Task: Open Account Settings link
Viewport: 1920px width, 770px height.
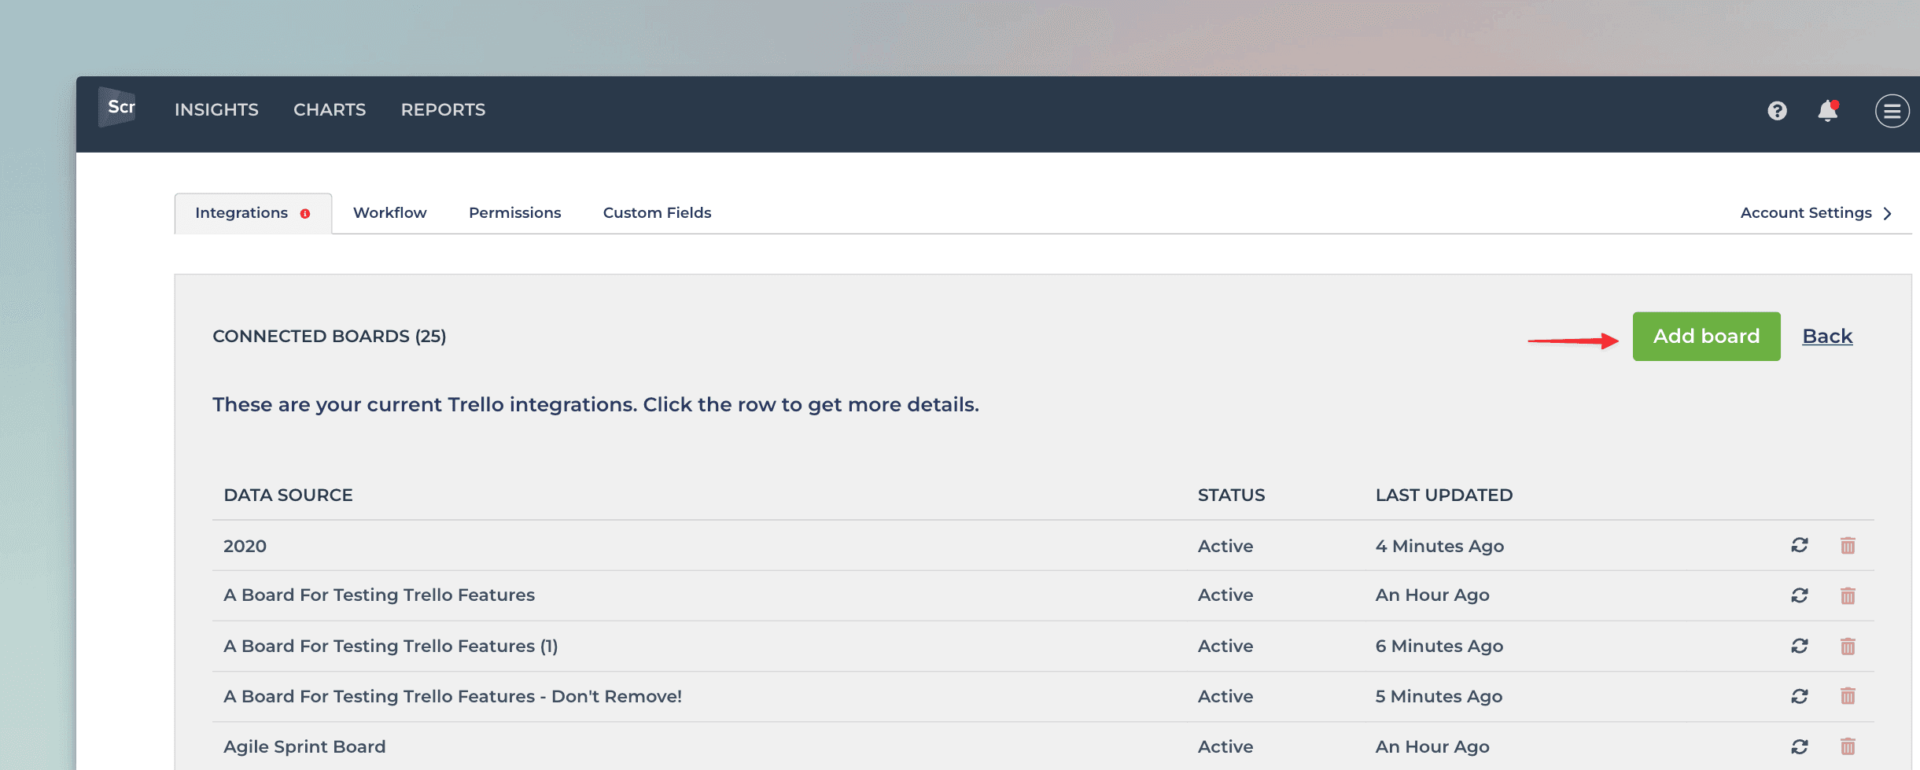Action: coord(1806,213)
